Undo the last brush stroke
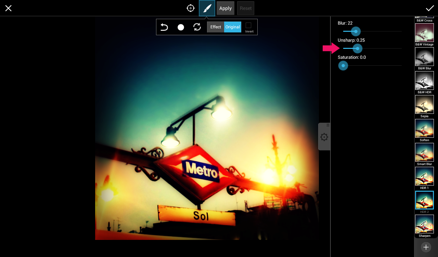This screenshot has width=438, height=257. click(164, 27)
